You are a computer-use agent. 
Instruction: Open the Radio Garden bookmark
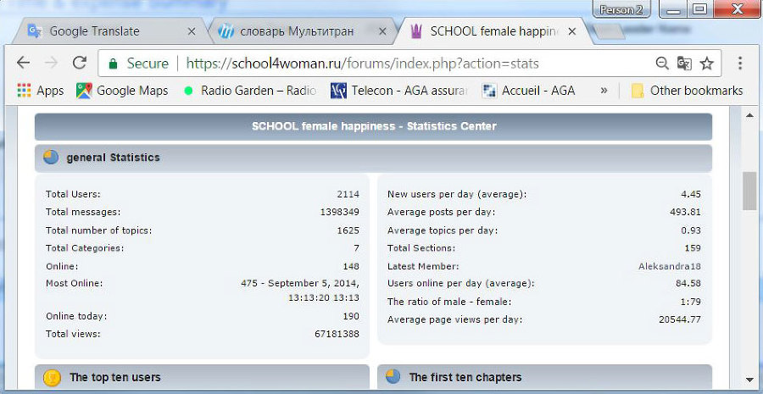(x=250, y=91)
